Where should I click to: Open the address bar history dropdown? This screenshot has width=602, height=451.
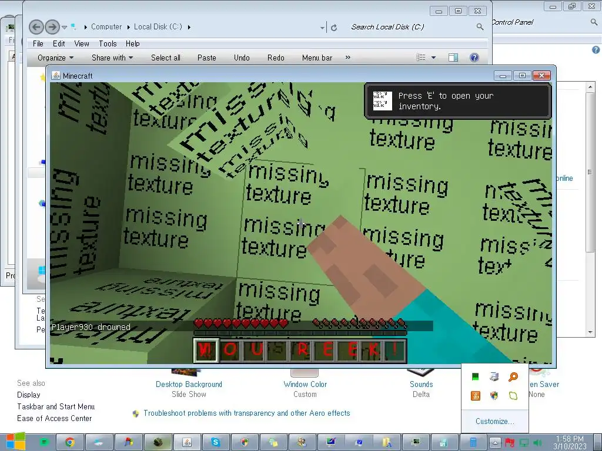pos(322,27)
